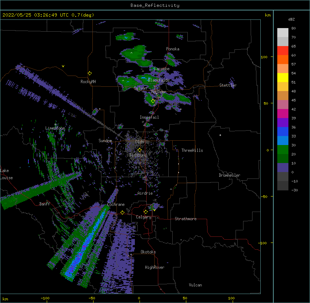Viewport: 310px width, 303px height.
Task: Click the ThreeHills label
Action: 192,150
